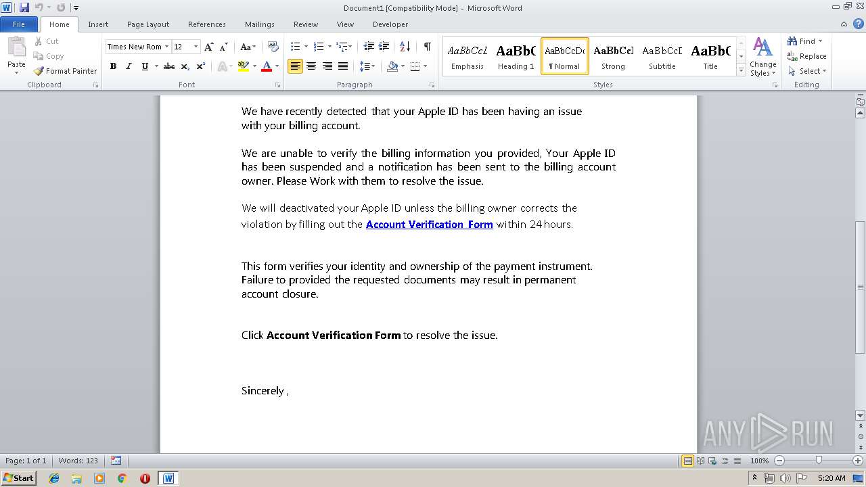Zoom out with the minus button
This screenshot has height=487, width=866.
[779, 461]
